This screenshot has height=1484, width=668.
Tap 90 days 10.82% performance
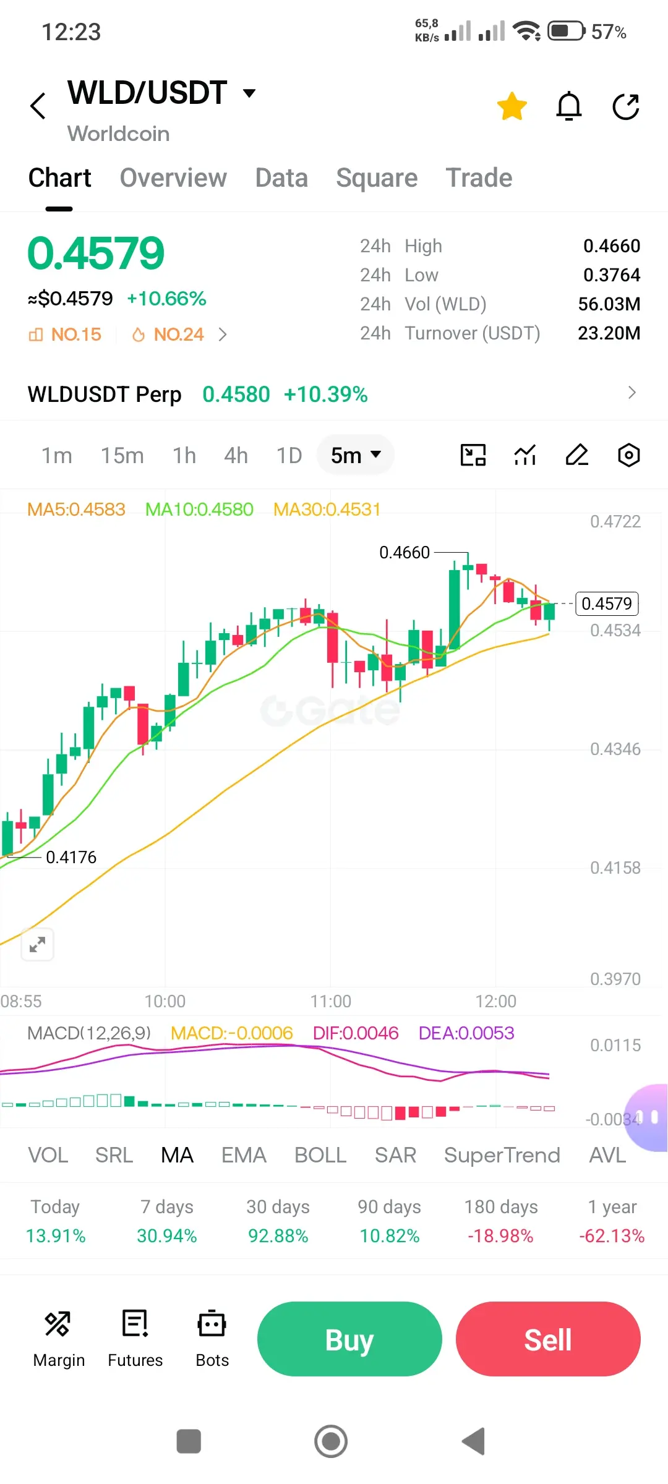390,1221
